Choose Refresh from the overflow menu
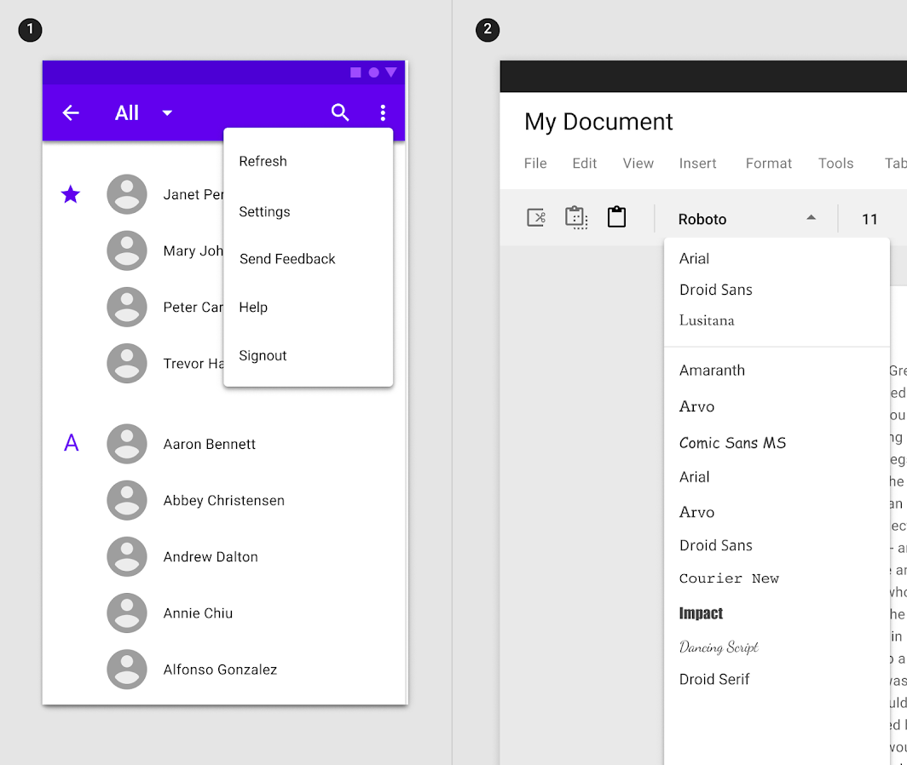 tap(309, 161)
